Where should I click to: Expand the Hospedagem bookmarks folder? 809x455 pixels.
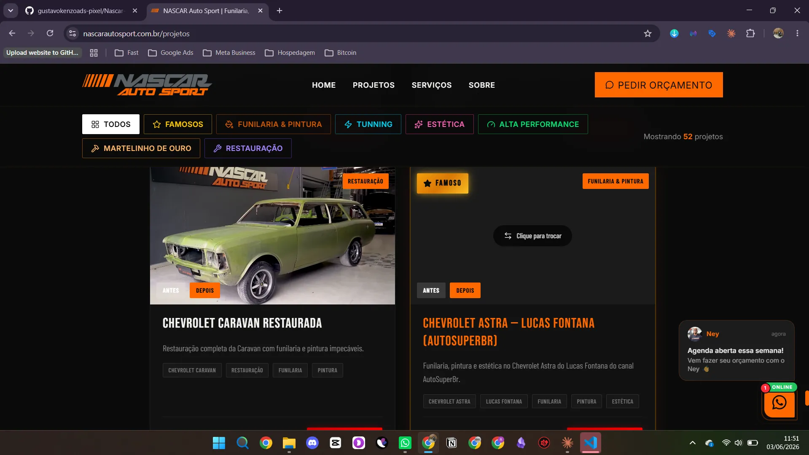pos(290,53)
